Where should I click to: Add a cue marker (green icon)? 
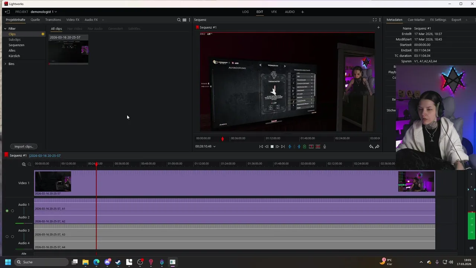[305, 147]
